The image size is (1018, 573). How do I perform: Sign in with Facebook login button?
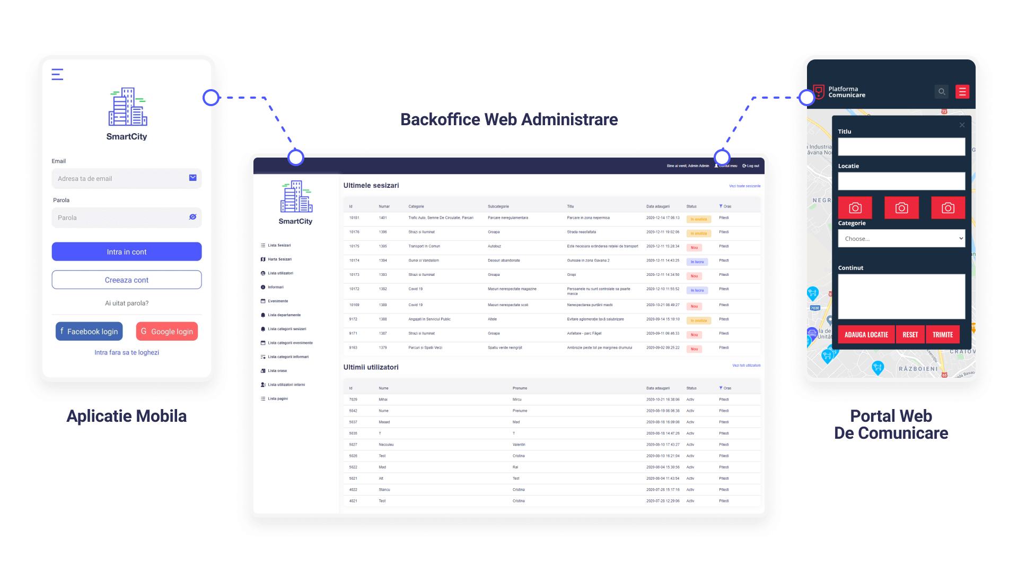89,331
